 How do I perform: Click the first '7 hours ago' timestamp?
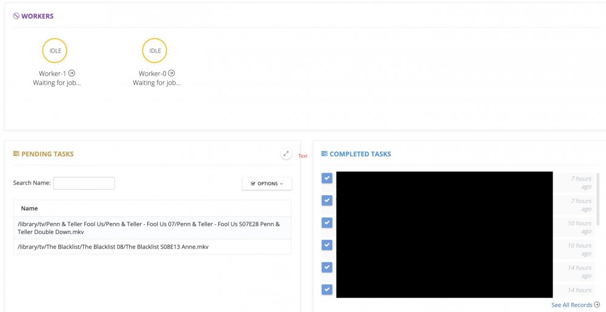581,182
